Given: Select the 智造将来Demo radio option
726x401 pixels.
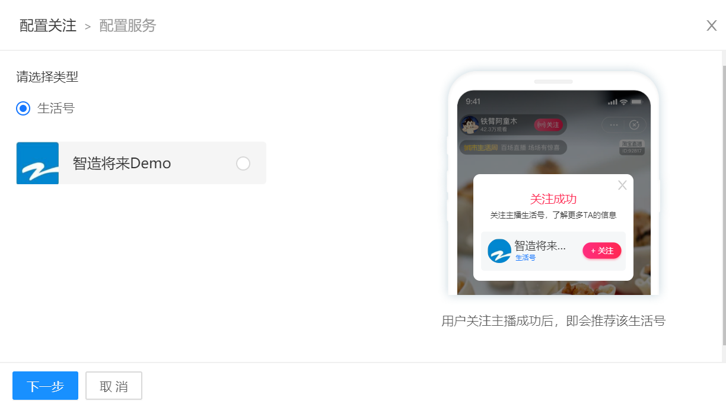Looking at the screenshot, I should click(x=243, y=163).
